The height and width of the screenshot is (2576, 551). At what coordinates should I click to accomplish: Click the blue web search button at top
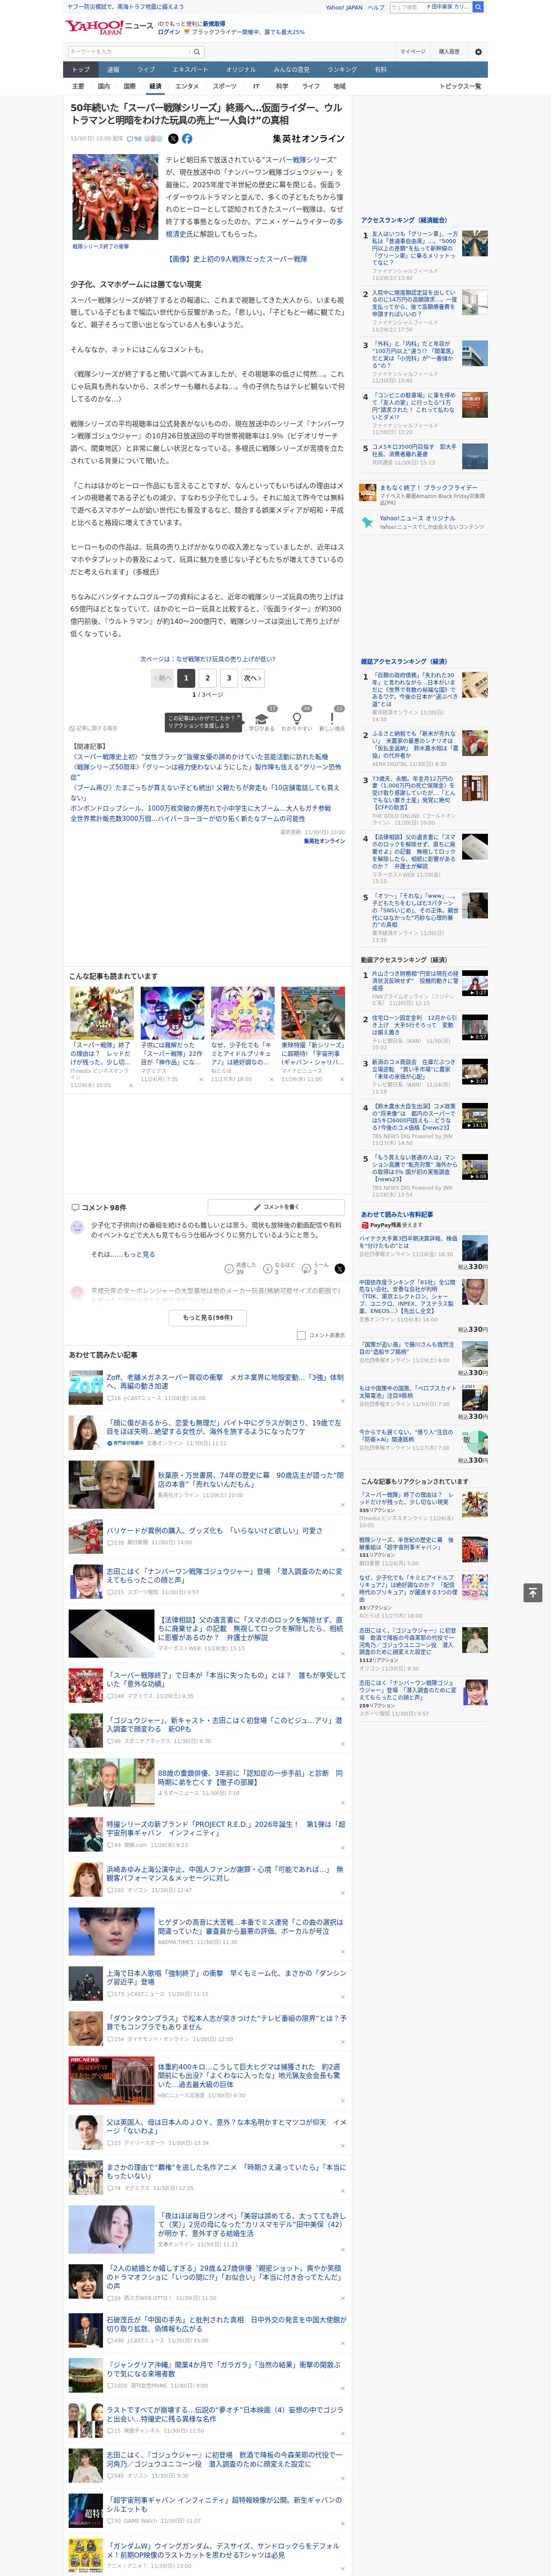coord(478,7)
